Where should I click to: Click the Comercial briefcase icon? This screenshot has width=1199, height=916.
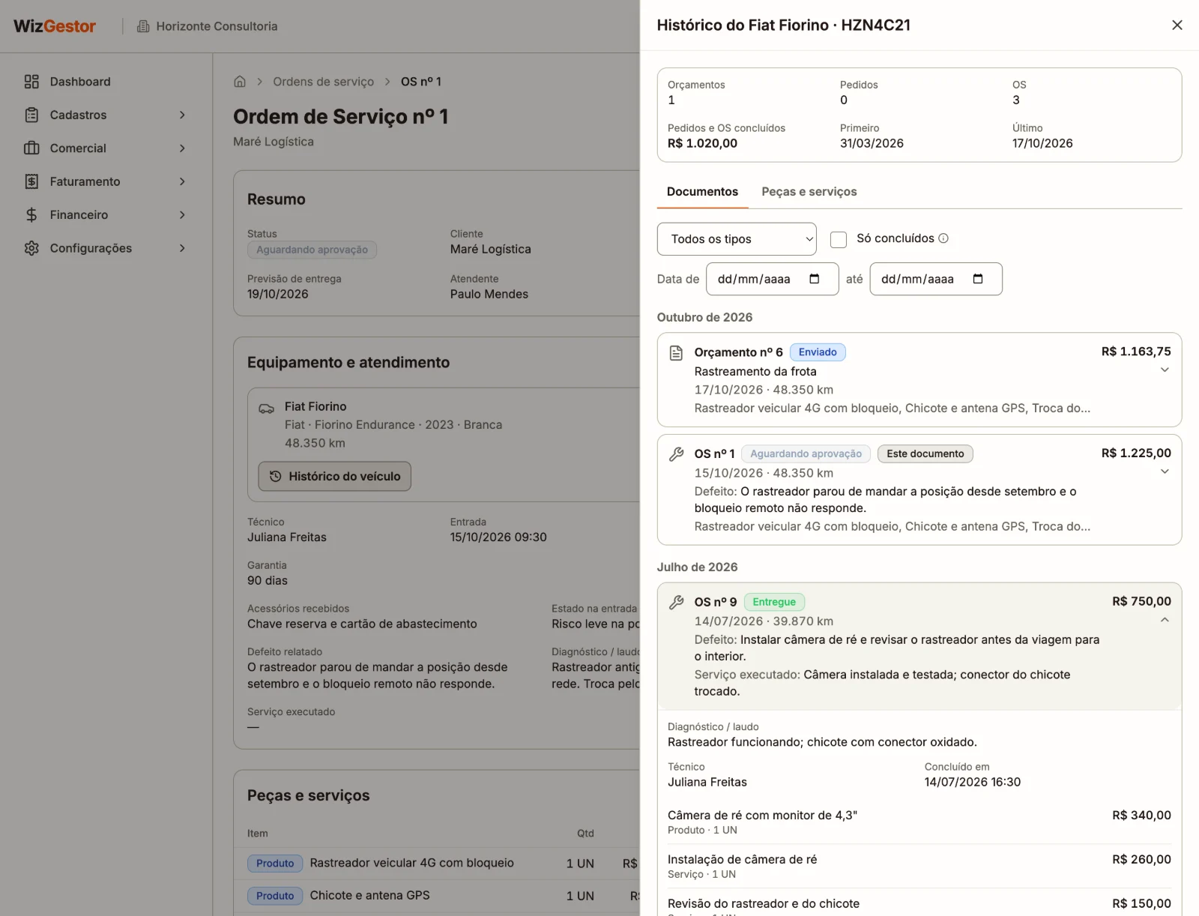(x=31, y=148)
